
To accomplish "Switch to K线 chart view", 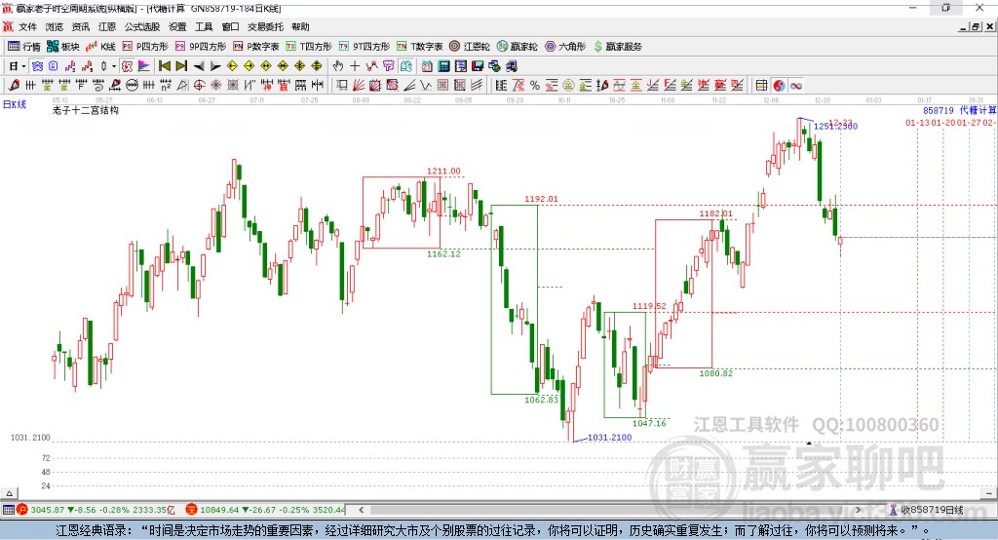I will (x=100, y=47).
